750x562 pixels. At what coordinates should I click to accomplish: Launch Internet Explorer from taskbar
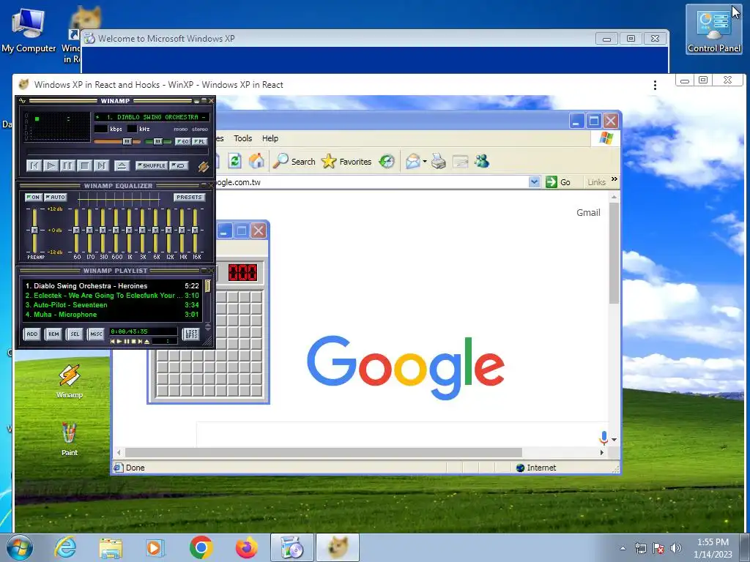65,547
